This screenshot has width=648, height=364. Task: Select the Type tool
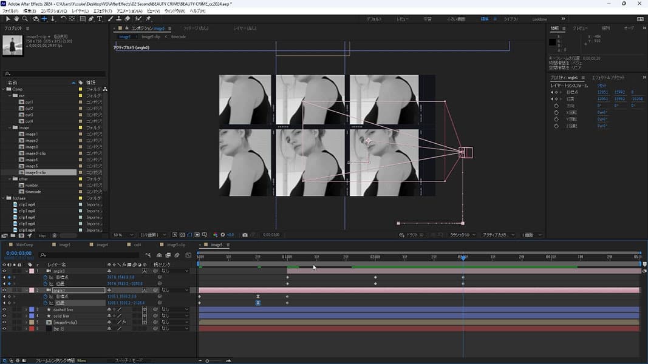tap(100, 19)
